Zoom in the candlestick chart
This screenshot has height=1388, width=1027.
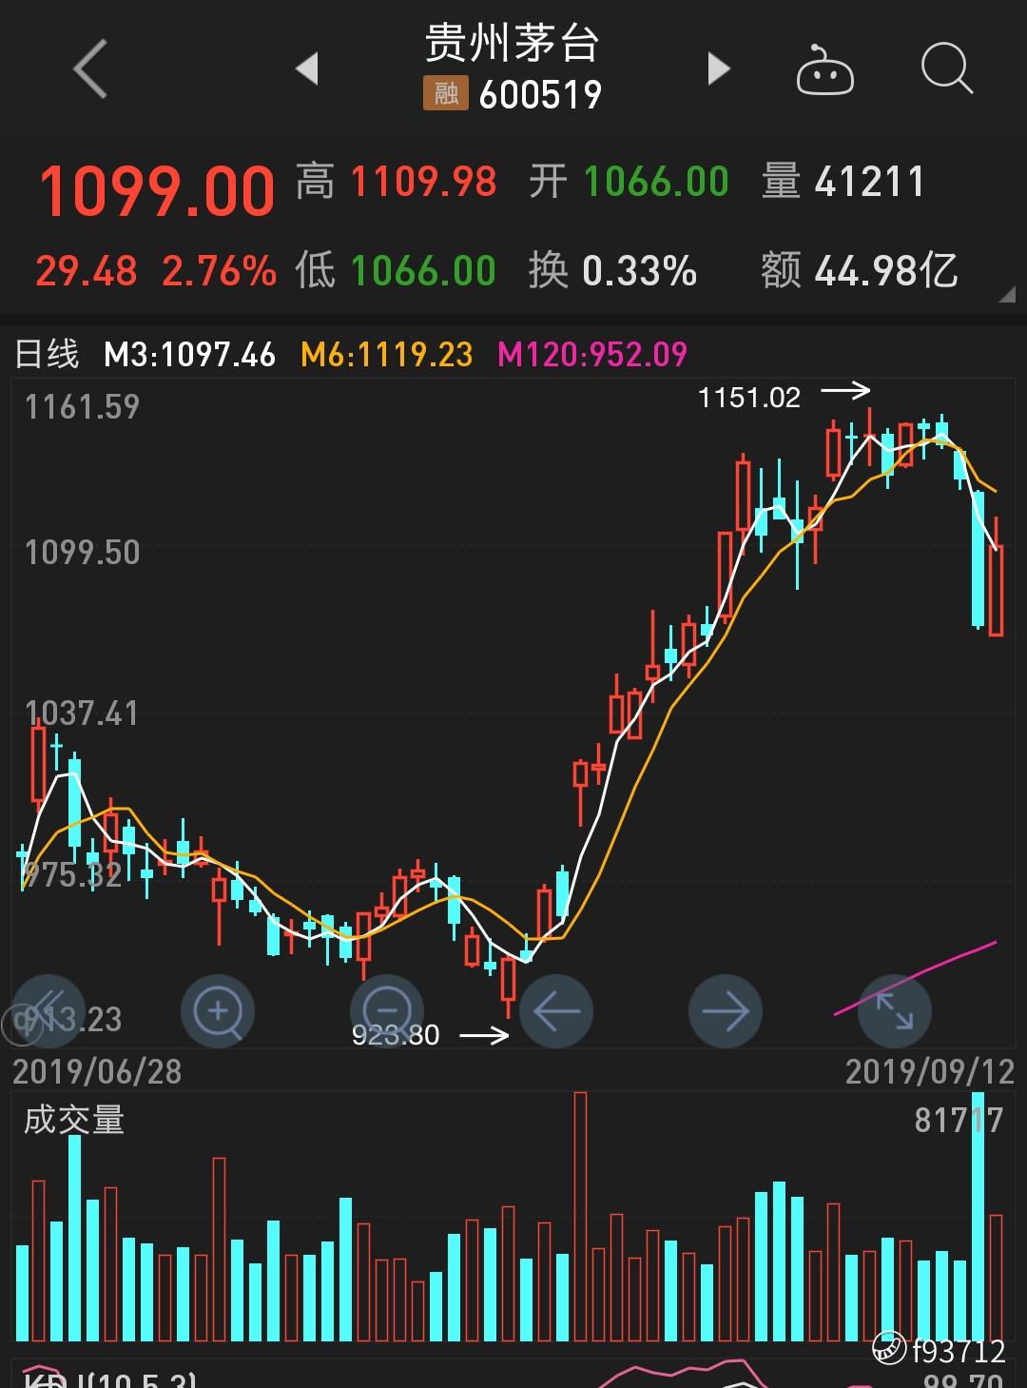[218, 1011]
